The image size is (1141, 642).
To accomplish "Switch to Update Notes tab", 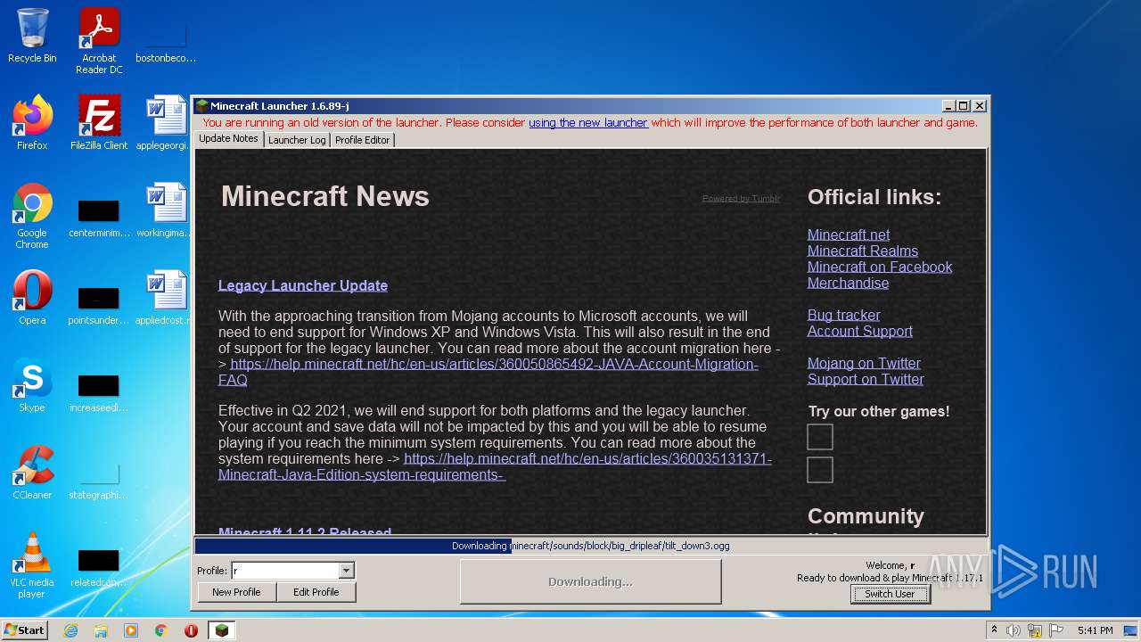I will 228,139.
